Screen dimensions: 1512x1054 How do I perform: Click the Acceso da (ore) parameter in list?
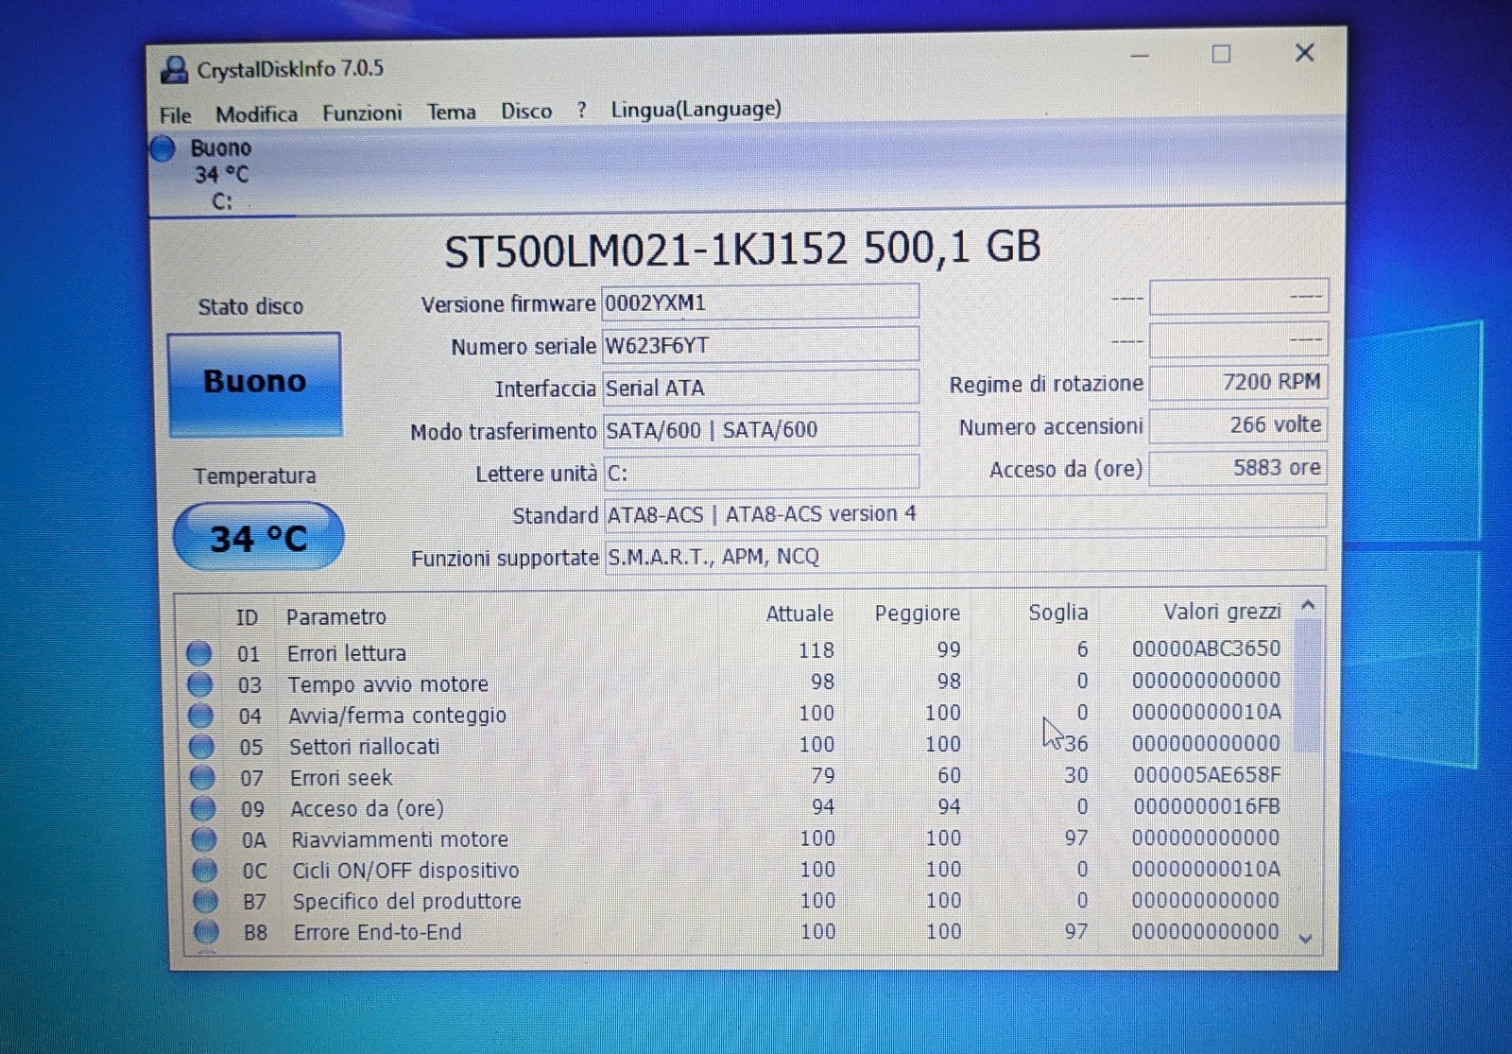tap(368, 808)
